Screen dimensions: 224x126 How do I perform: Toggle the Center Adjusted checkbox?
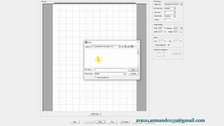(x=169, y=45)
